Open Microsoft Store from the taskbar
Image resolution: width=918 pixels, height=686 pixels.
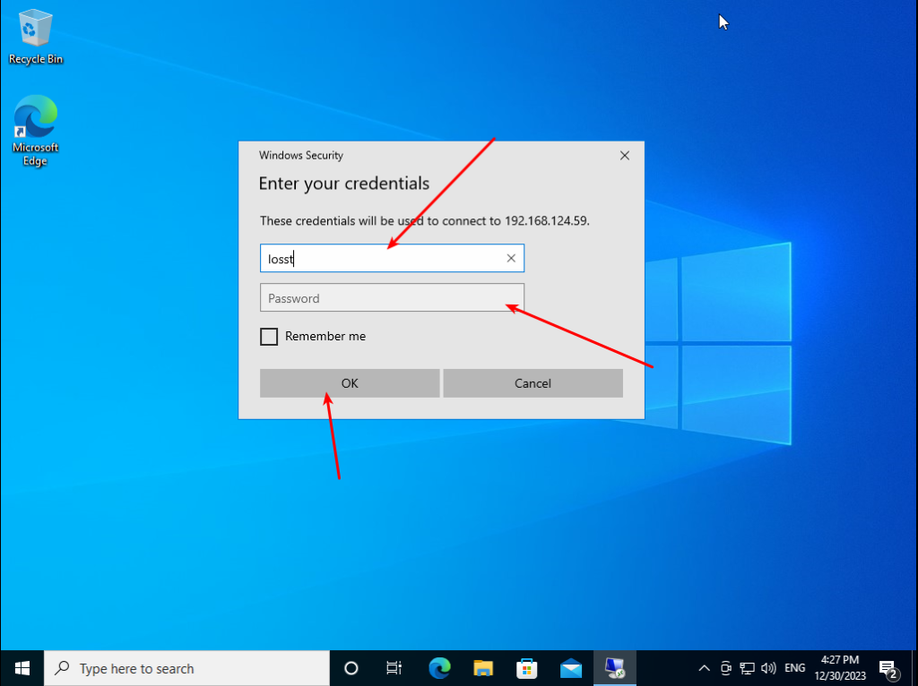527,668
